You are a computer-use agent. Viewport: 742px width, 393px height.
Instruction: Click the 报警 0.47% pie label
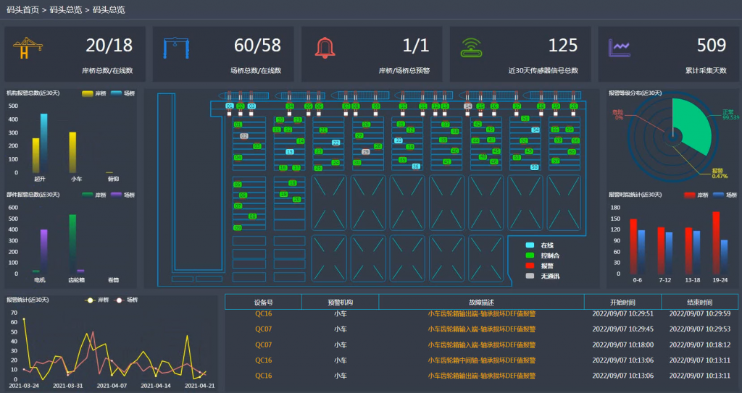click(x=720, y=174)
